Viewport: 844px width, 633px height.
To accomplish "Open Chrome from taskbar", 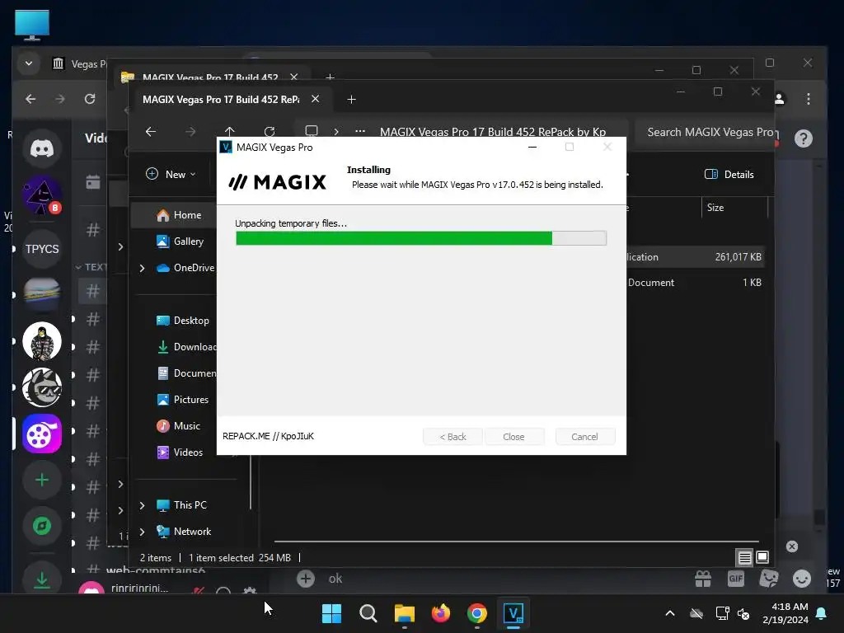I will 477,613.
